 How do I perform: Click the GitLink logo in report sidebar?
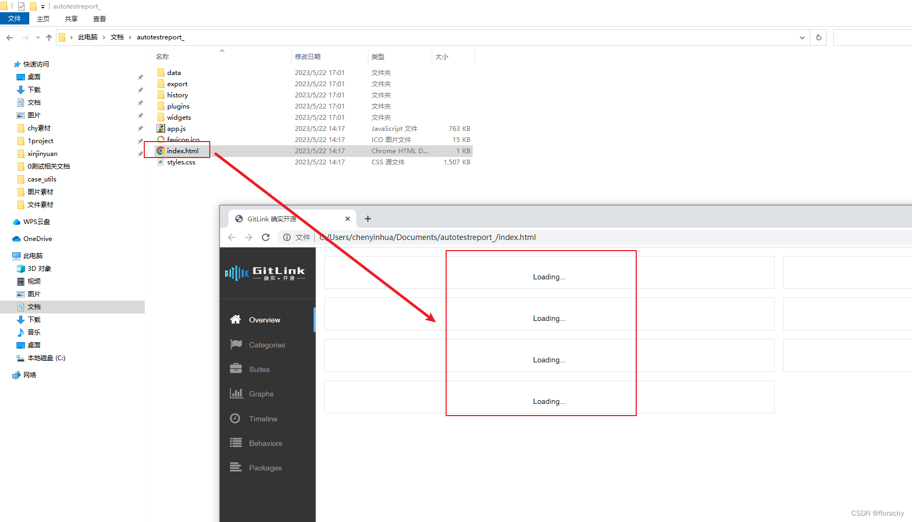265,273
